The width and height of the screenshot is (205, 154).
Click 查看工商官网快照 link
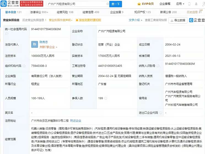156,20
